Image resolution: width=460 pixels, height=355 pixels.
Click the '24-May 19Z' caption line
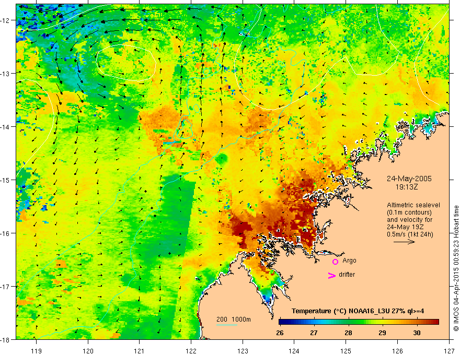(x=406, y=227)
